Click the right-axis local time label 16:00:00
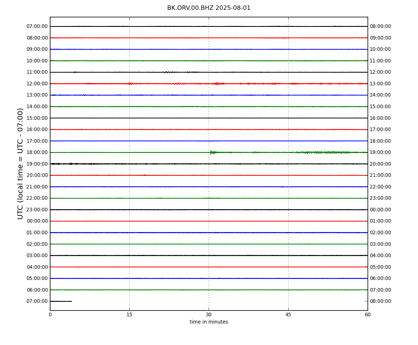This screenshot has width=418, height=345. pyautogui.click(x=381, y=118)
